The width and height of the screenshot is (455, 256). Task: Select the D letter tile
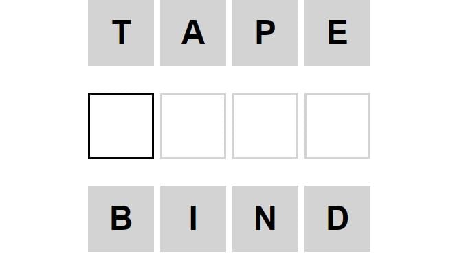[337, 219]
